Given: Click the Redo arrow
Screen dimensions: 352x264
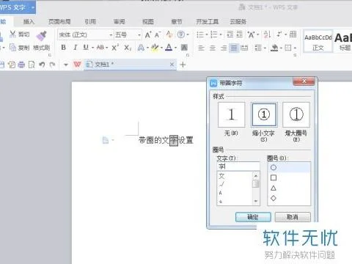Looking at the screenshot, I should coord(52,65).
